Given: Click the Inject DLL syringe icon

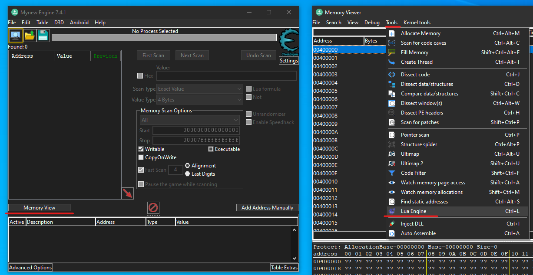Looking at the screenshot, I should pos(392,224).
